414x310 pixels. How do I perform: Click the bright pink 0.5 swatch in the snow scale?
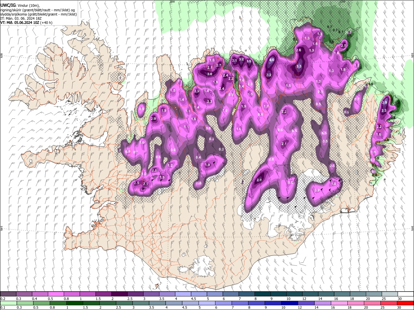point(56,294)
